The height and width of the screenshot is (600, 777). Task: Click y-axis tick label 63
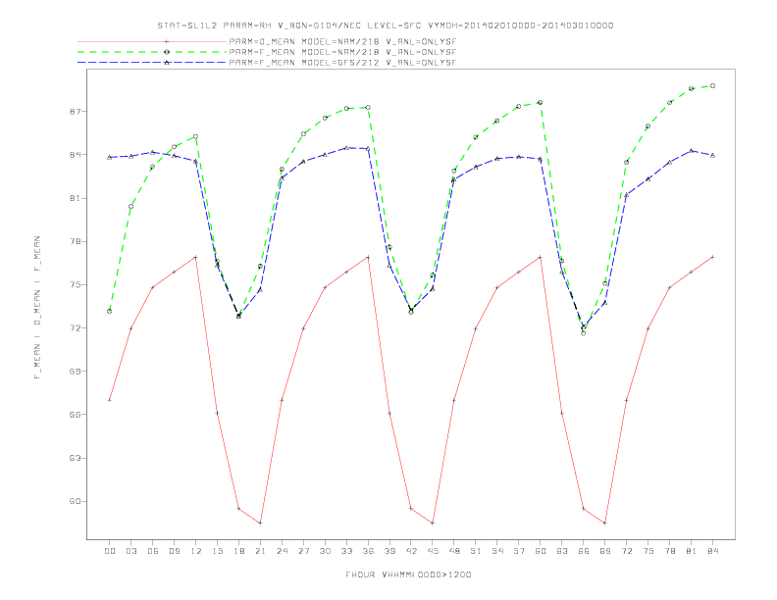point(75,458)
